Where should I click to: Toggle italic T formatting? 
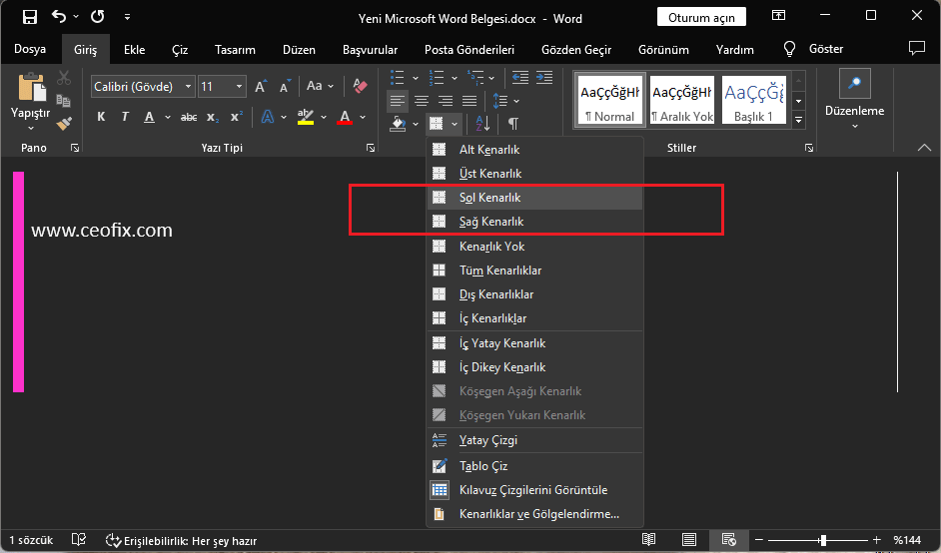(x=125, y=117)
